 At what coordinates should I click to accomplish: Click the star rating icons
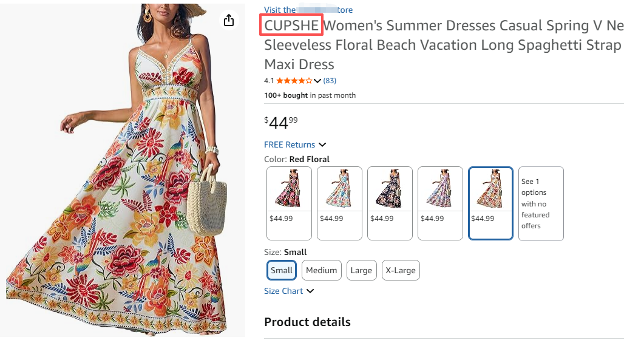click(x=294, y=81)
